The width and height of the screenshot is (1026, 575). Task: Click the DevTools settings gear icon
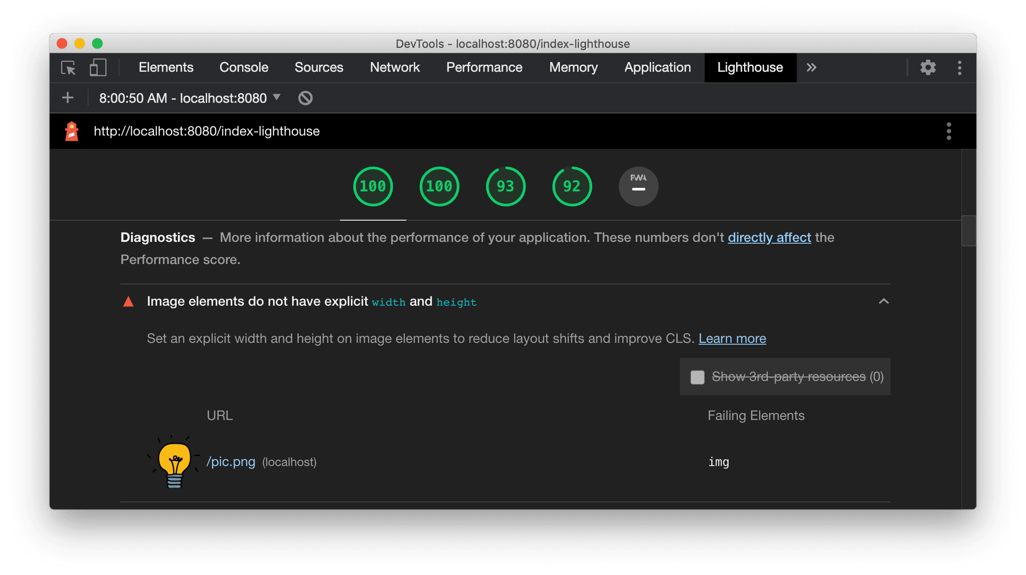[x=929, y=67]
